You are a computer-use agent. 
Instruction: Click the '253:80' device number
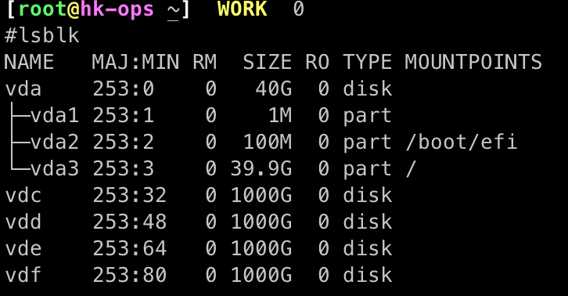tap(130, 275)
